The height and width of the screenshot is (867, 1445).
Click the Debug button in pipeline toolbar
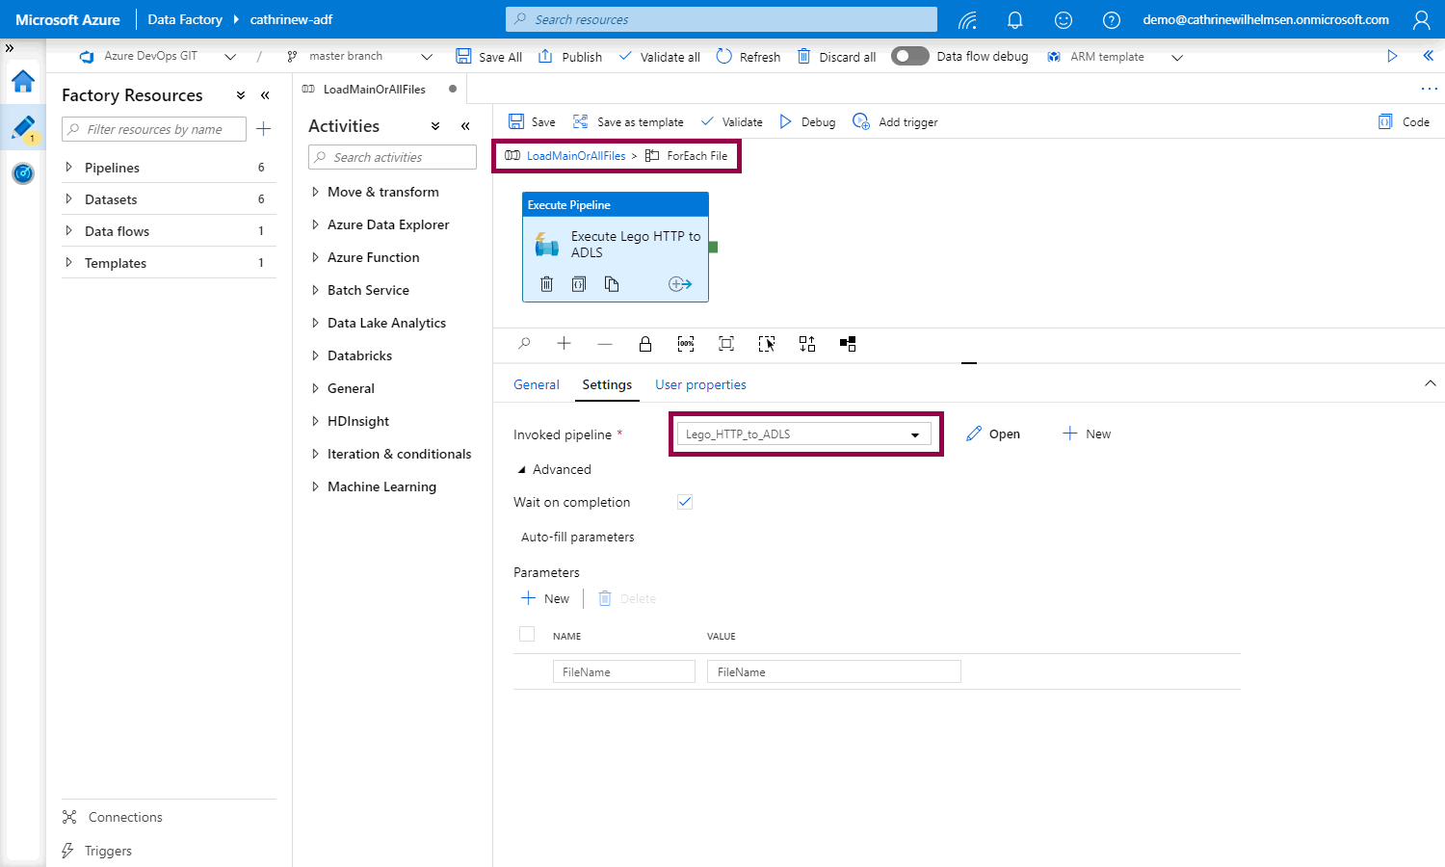[x=807, y=122]
